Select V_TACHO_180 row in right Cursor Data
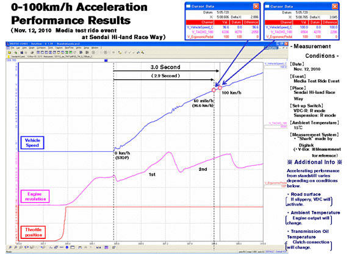 tap(301, 32)
